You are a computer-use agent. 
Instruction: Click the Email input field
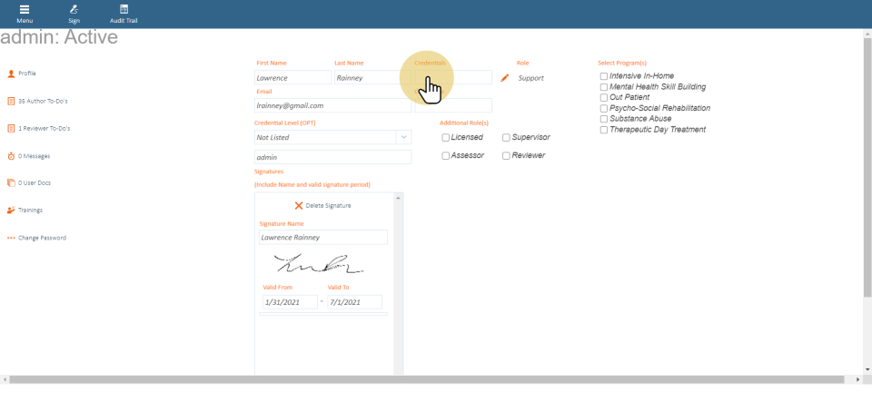[332, 105]
